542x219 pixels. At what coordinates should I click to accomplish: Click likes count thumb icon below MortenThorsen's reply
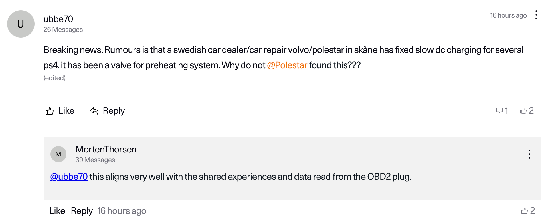(x=524, y=211)
